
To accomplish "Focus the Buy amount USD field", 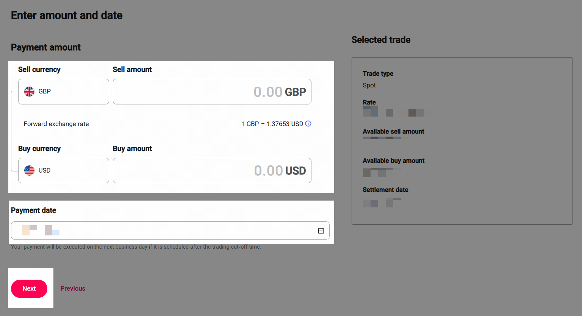I will [212, 170].
